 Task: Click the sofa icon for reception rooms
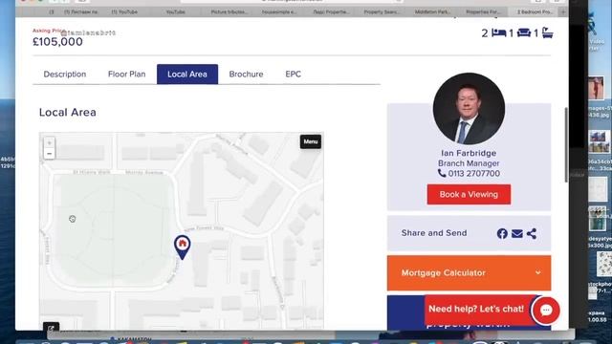524,32
